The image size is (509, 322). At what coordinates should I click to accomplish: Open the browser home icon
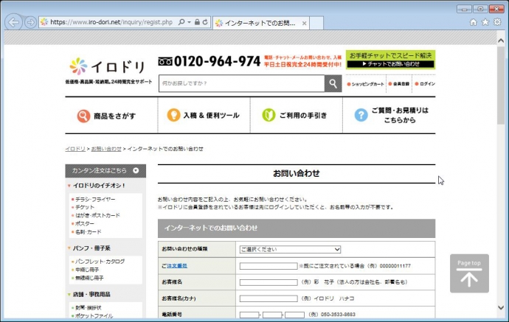pyautogui.click(x=474, y=22)
